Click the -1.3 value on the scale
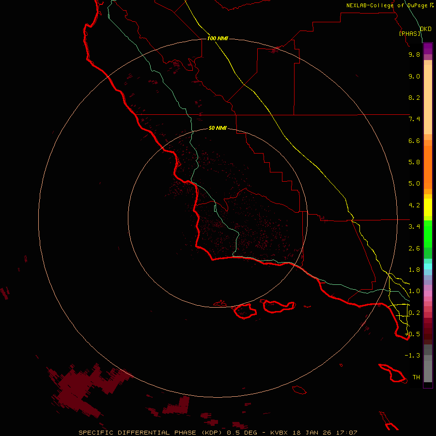The height and width of the screenshot is (436, 436). tap(412, 356)
